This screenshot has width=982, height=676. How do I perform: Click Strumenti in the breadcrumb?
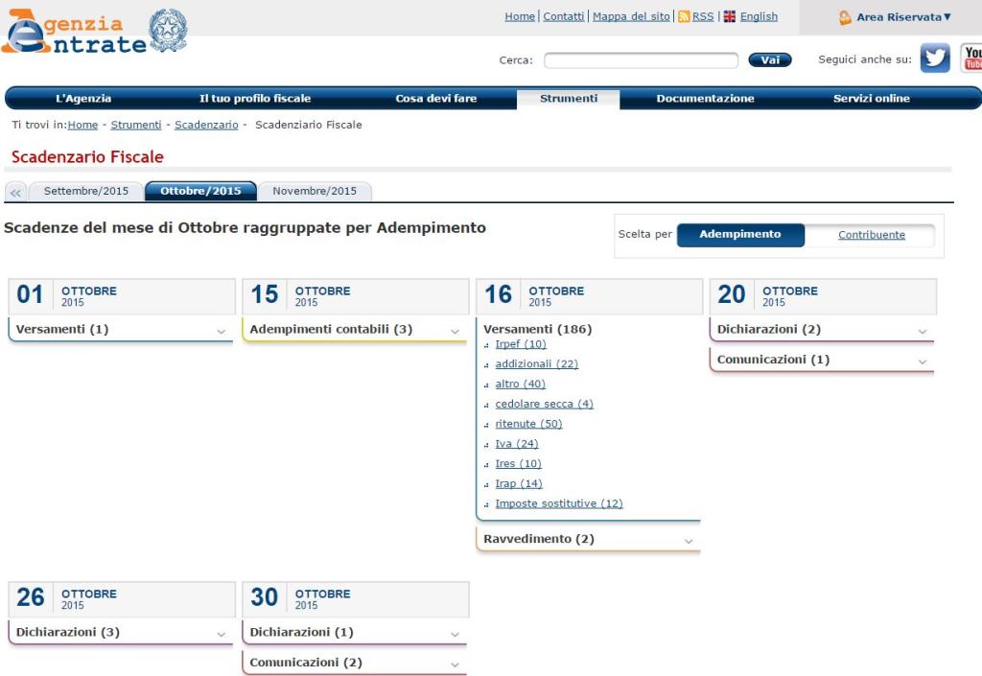point(136,126)
